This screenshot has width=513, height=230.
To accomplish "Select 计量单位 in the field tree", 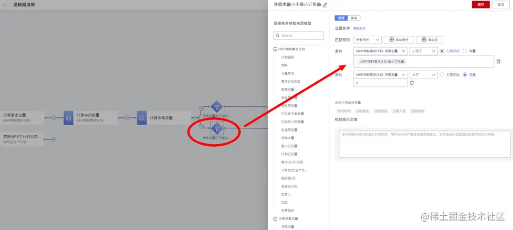I will coord(288,73).
